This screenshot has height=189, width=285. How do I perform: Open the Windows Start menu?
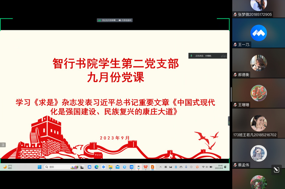pyautogui.click(x=40, y=167)
